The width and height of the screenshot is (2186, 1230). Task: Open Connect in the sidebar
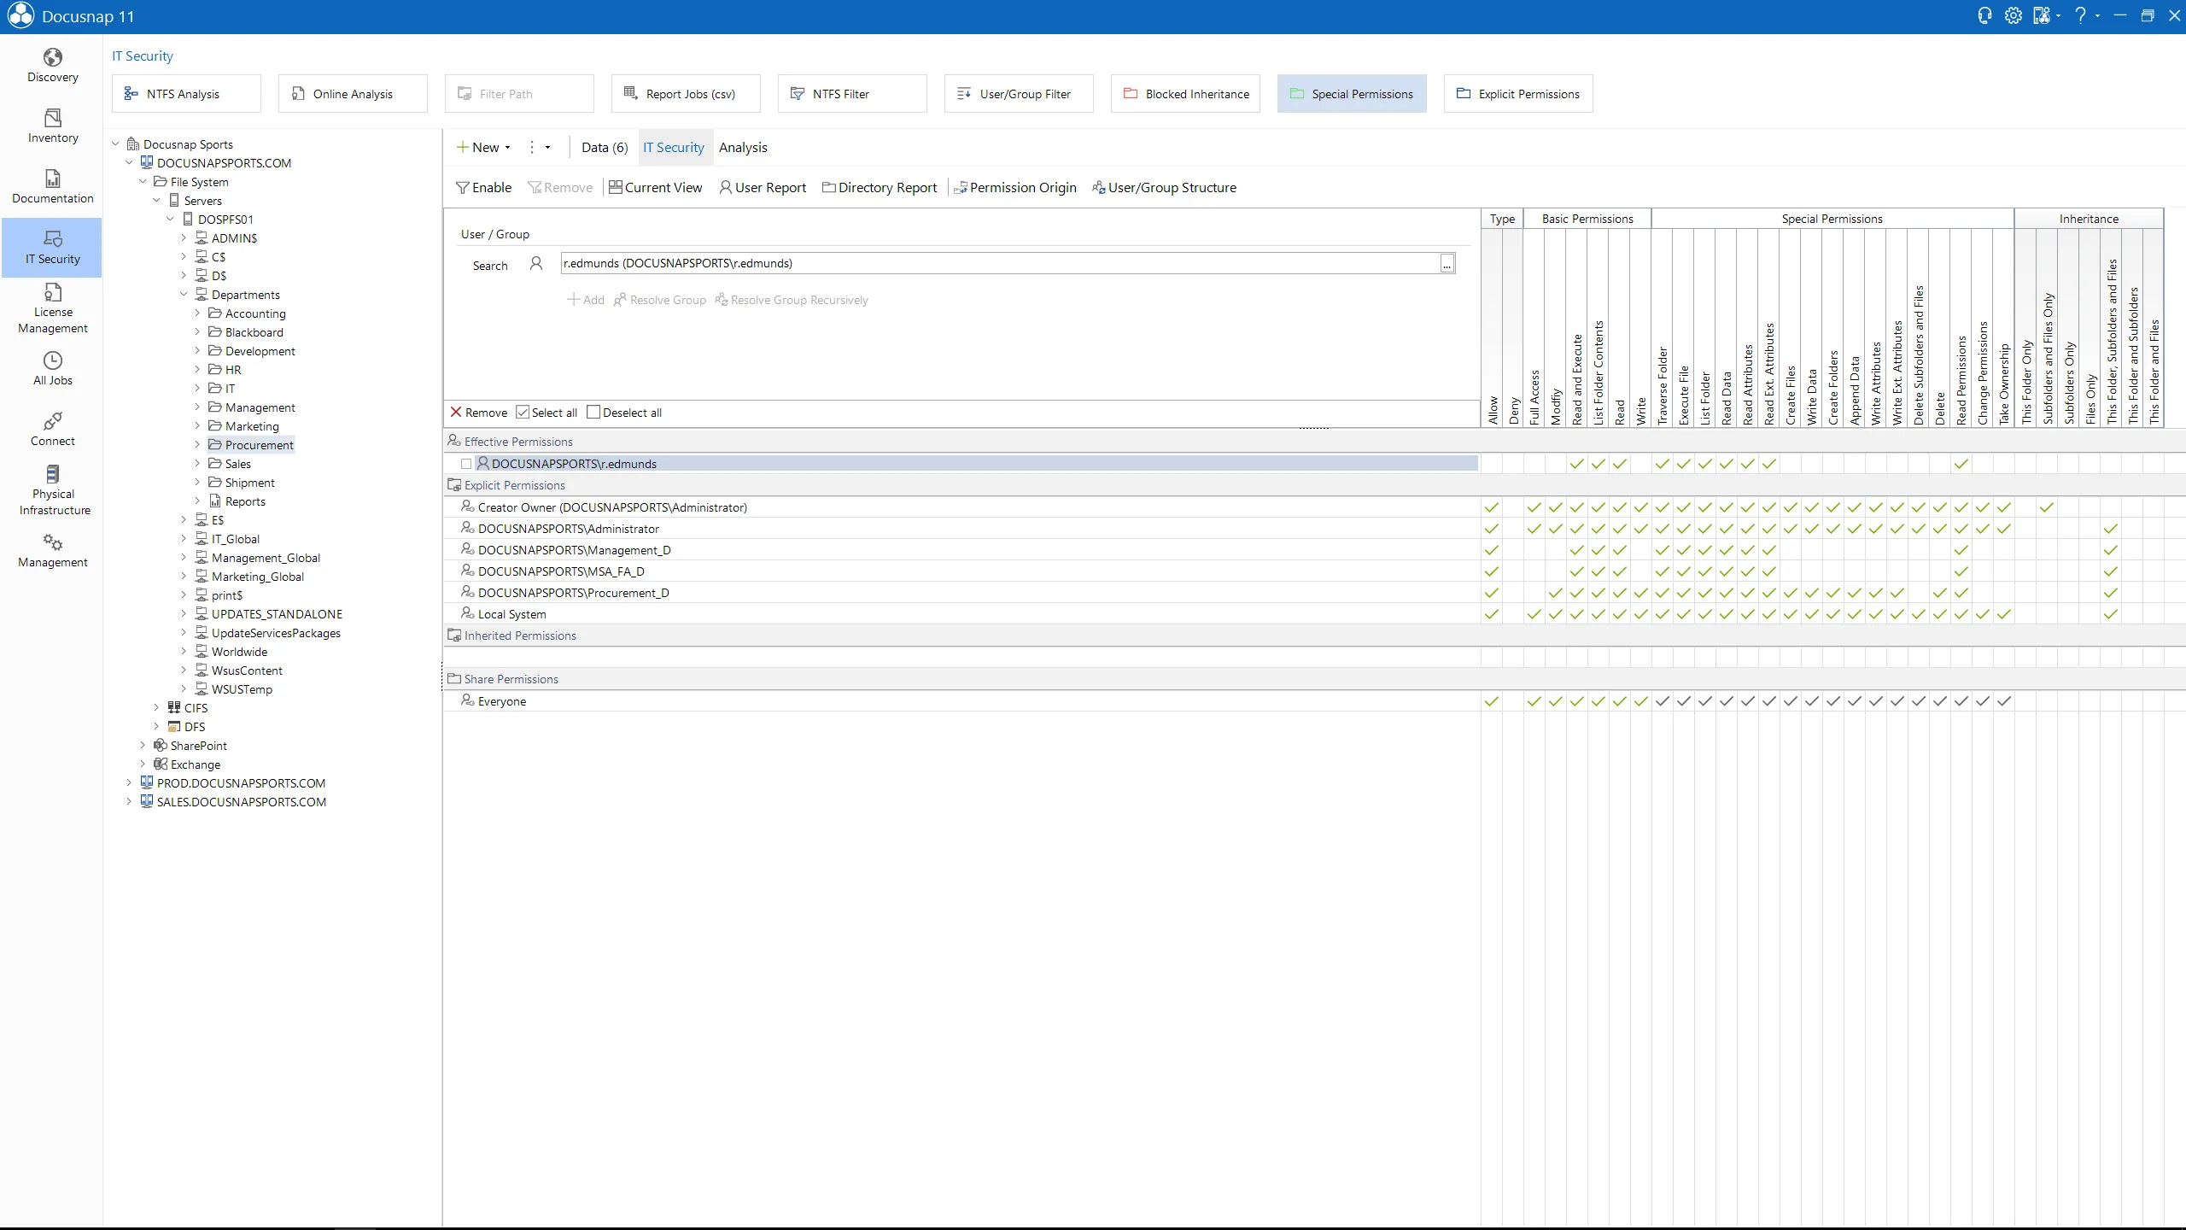click(52, 430)
